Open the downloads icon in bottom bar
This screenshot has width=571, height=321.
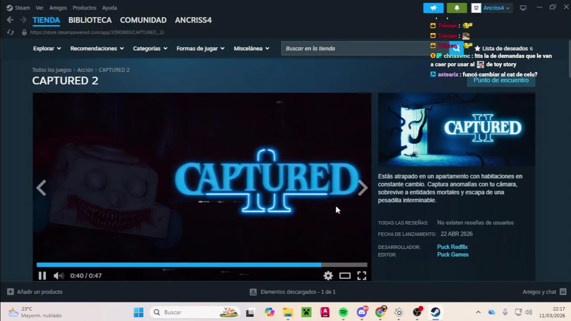click(x=253, y=292)
